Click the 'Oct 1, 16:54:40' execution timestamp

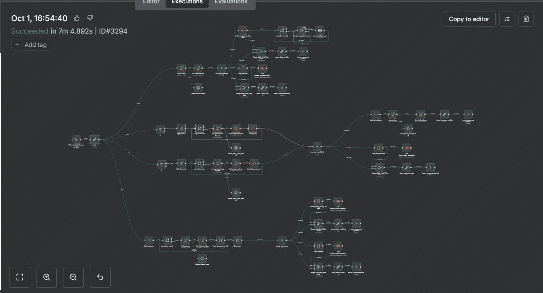pos(39,18)
